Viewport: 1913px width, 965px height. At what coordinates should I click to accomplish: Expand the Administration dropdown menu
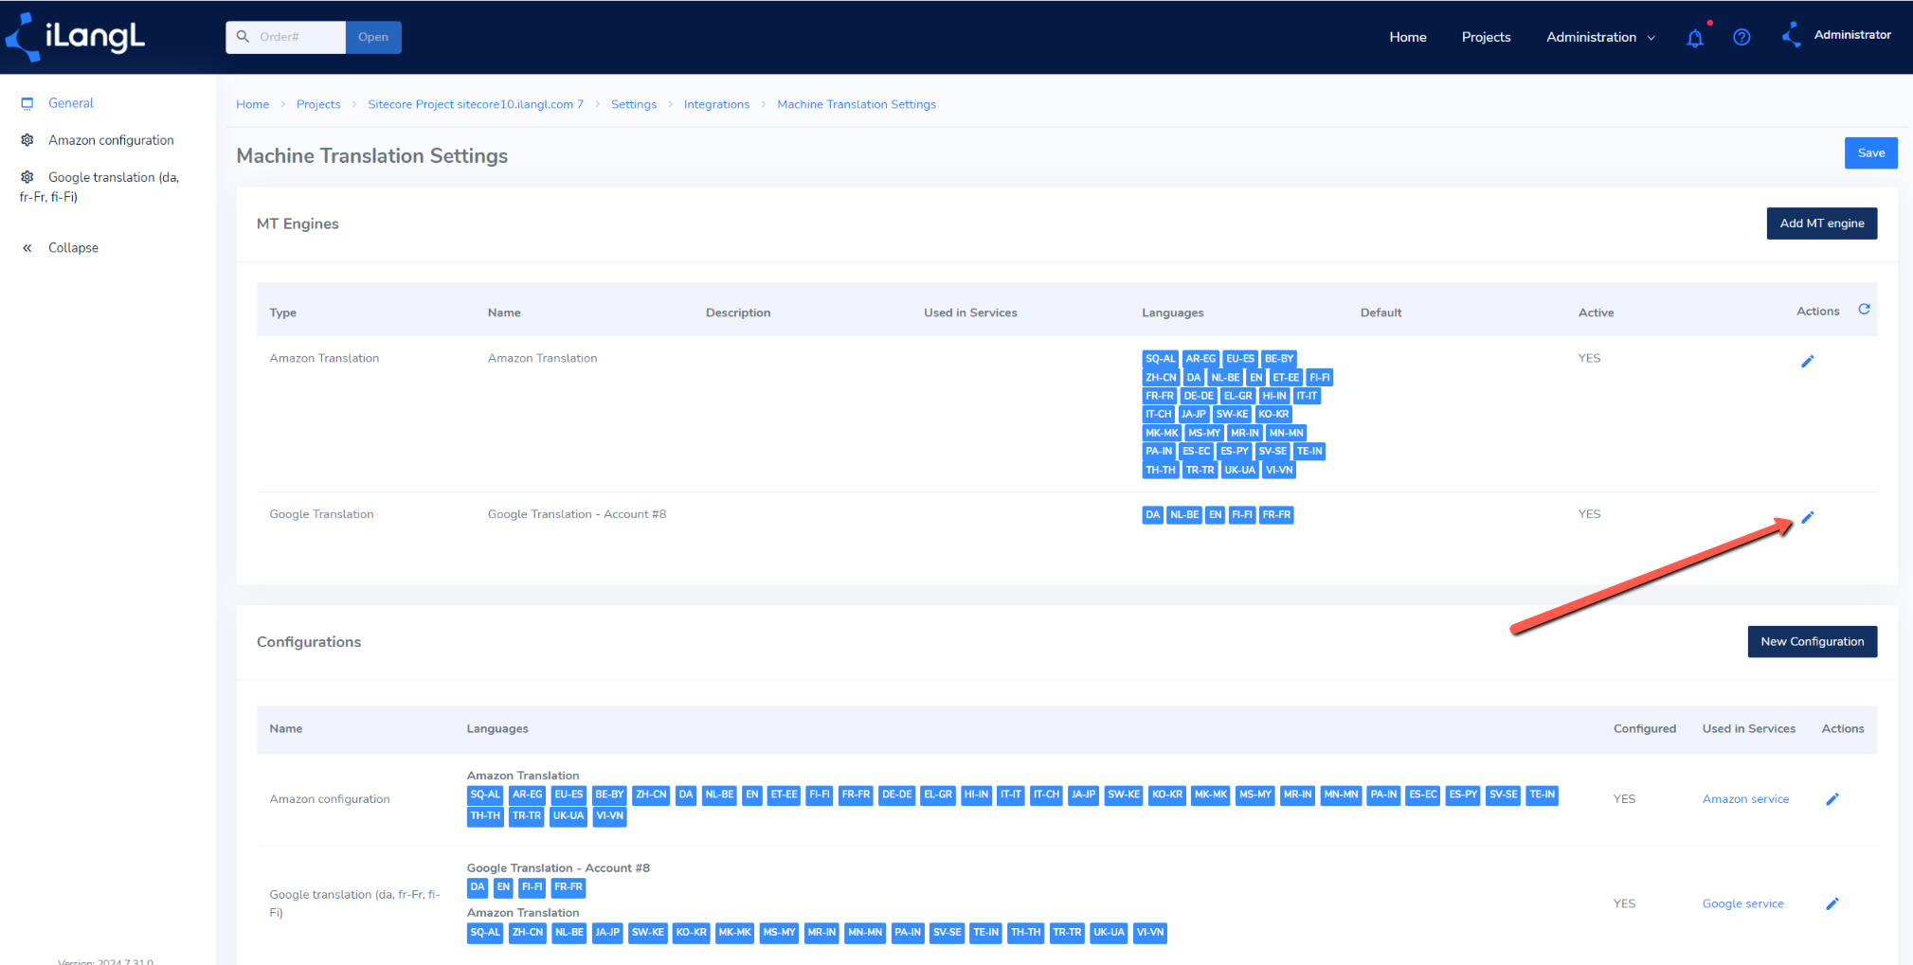point(1600,37)
